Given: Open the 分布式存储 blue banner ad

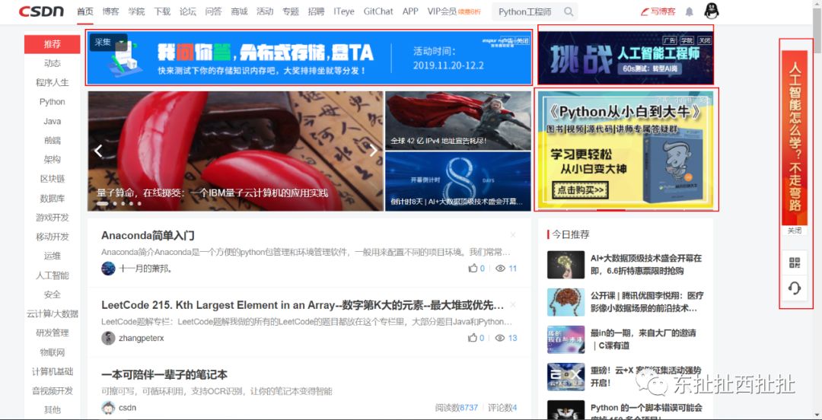Looking at the screenshot, I should coord(309,57).
